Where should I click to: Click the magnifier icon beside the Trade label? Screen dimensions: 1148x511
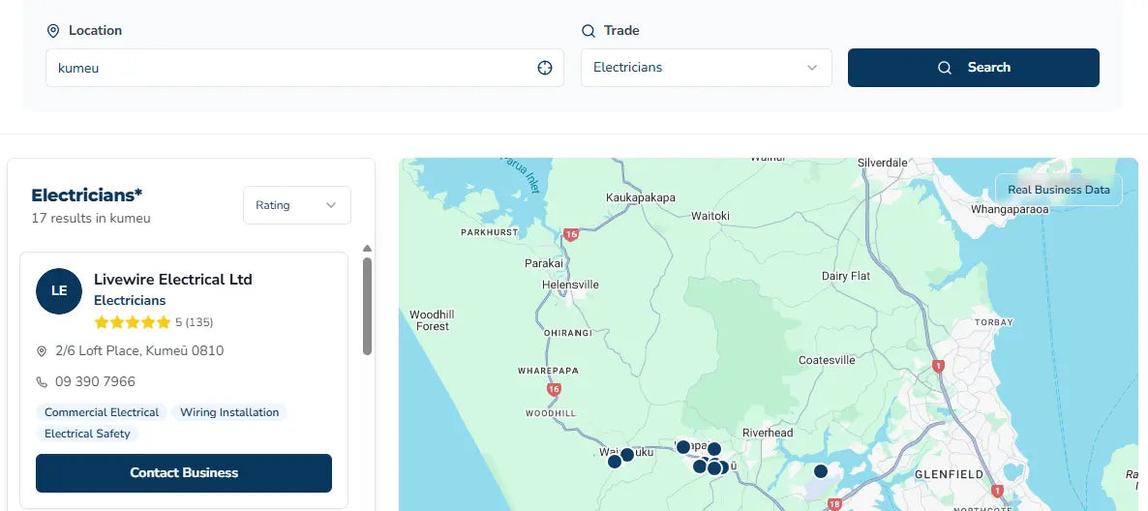[588, 31]
